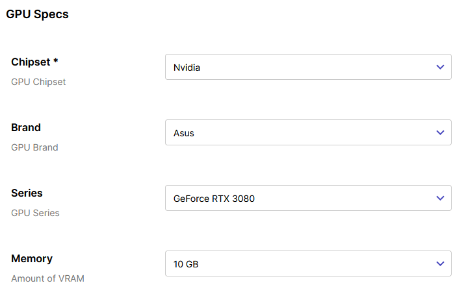Open the Brand dropdown showing Asus

[308, 132]
